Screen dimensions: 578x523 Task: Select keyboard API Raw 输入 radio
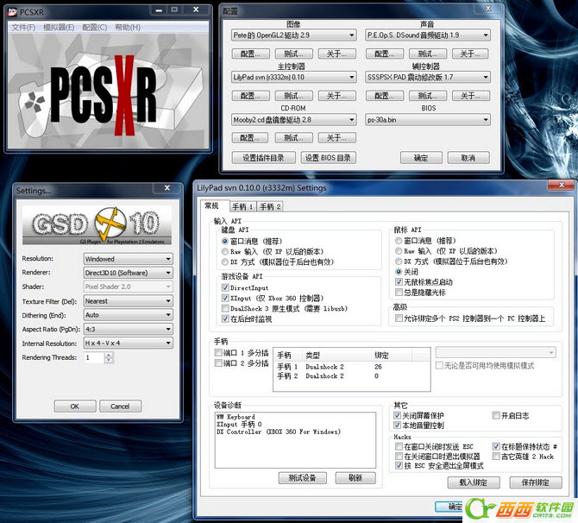click(x=225, y=251)
